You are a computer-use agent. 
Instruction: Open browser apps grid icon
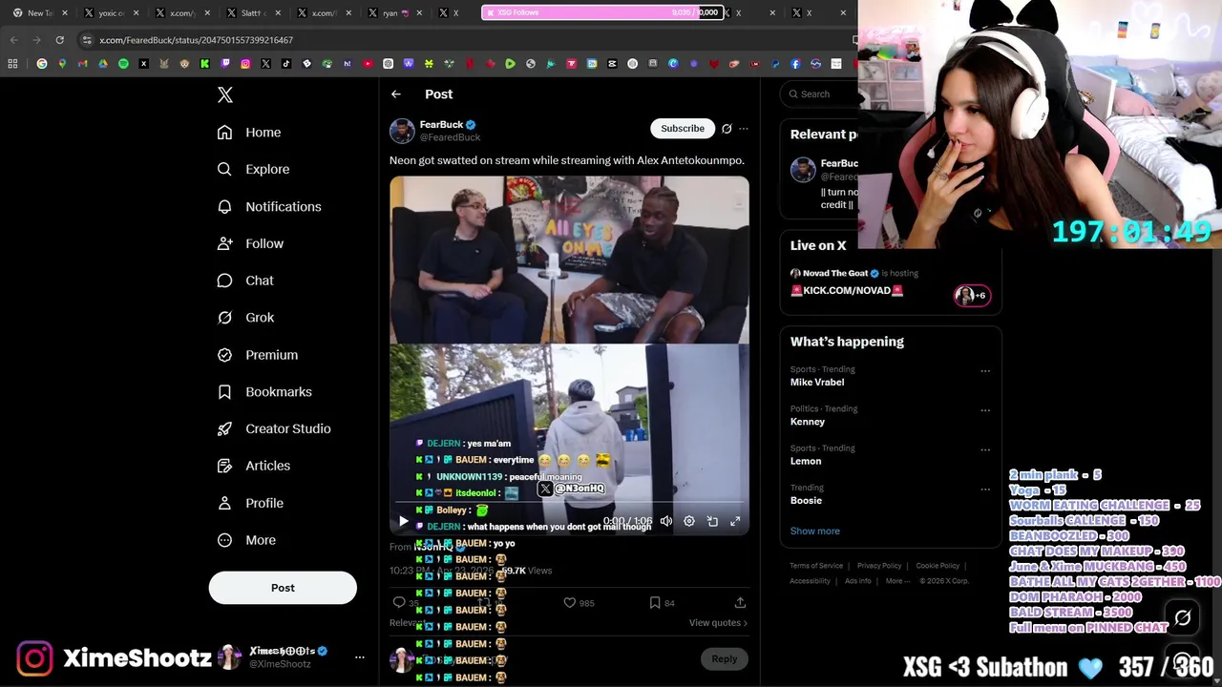[x=12, y=64]
